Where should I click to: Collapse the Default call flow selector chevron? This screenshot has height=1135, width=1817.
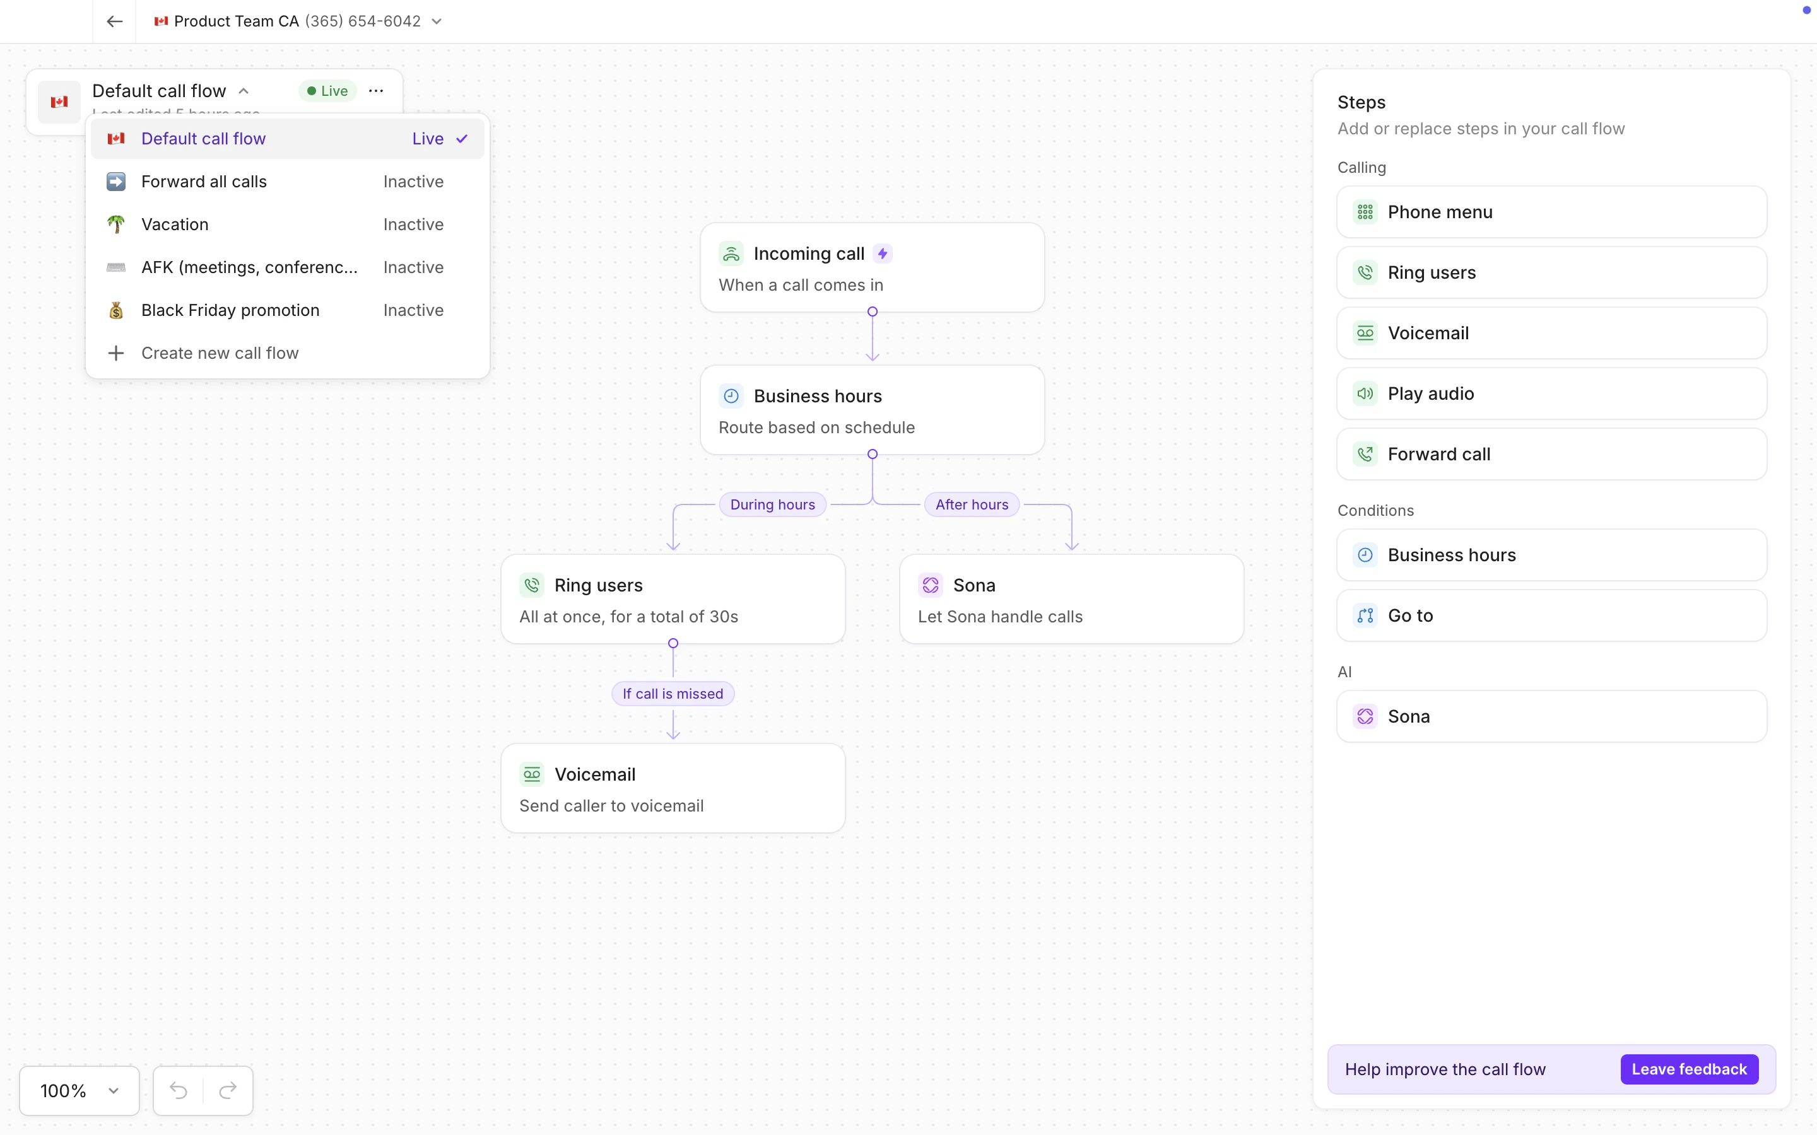tap(244, 91)
